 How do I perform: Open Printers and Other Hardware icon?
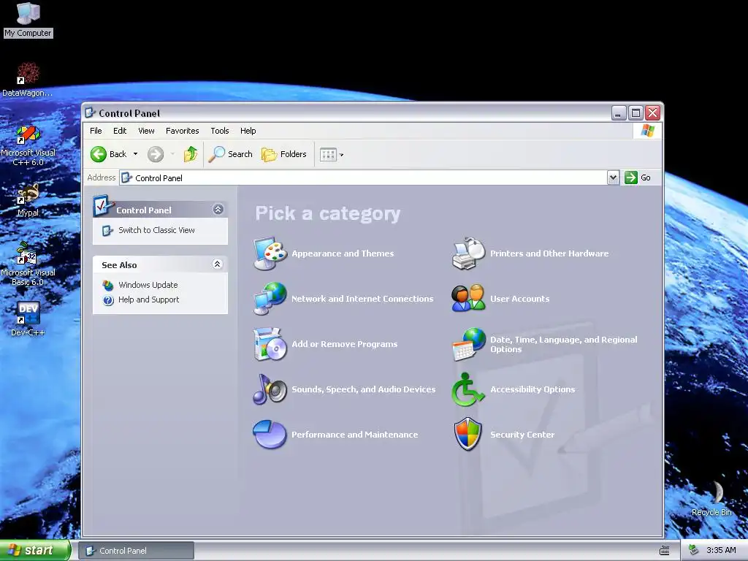tap(468, 253)
